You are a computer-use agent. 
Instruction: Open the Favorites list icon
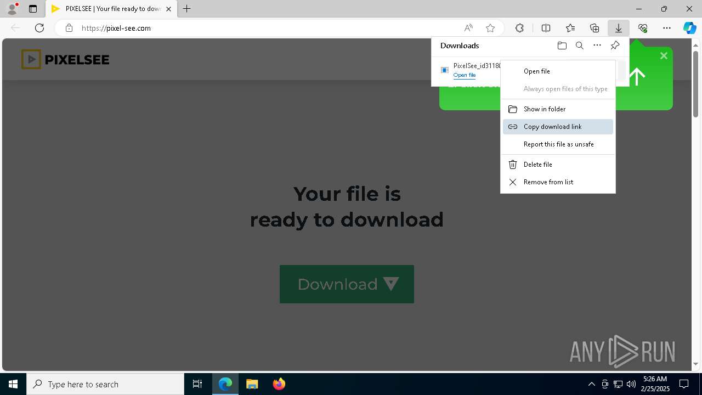coord(570,28)
